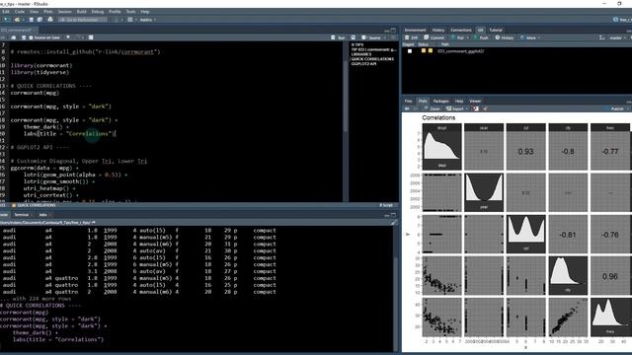632x355 pixels.
Task: Open the Plots menu
Action: (48, 12)
